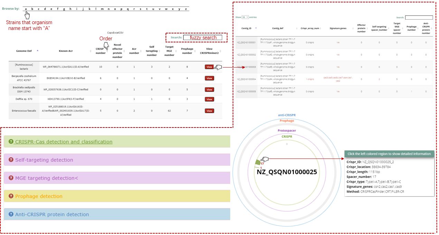Expand CRISPR-Cas detection and classification section

[x=64, y=142]
